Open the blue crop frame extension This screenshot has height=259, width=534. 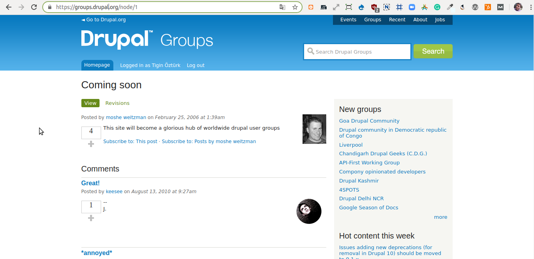pyautogui.click(x=399, y=7)
